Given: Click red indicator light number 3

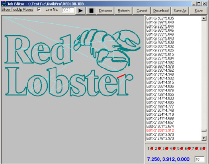Looking at the screenshot, I should tap(167, 149).
